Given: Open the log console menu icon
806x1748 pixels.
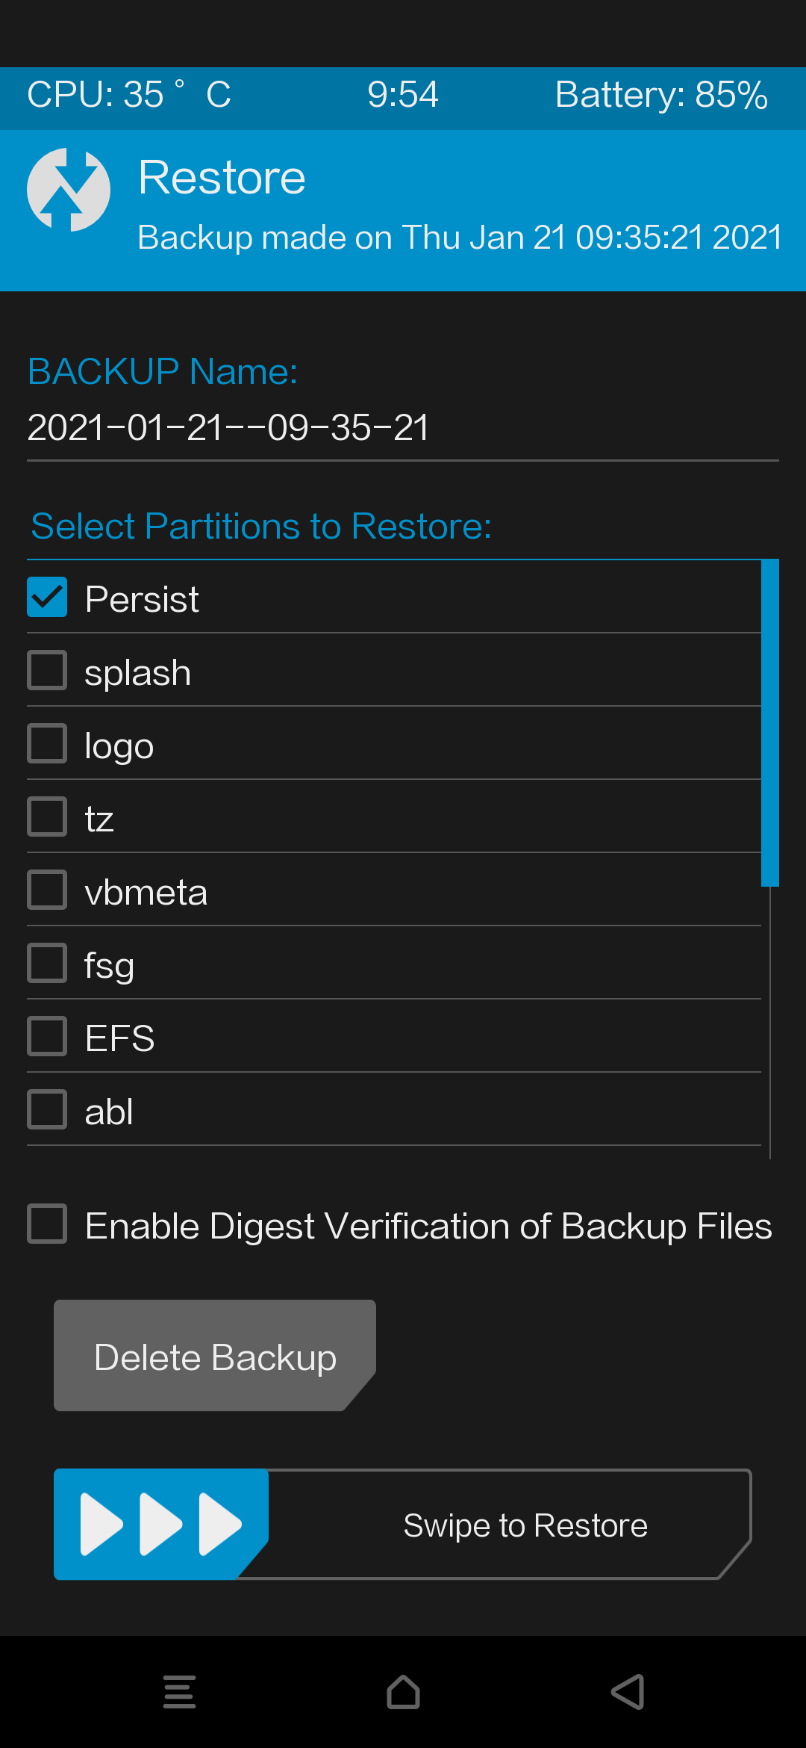Looking at the screenshot, I should pyautogui.click(x=179, y=1692).
